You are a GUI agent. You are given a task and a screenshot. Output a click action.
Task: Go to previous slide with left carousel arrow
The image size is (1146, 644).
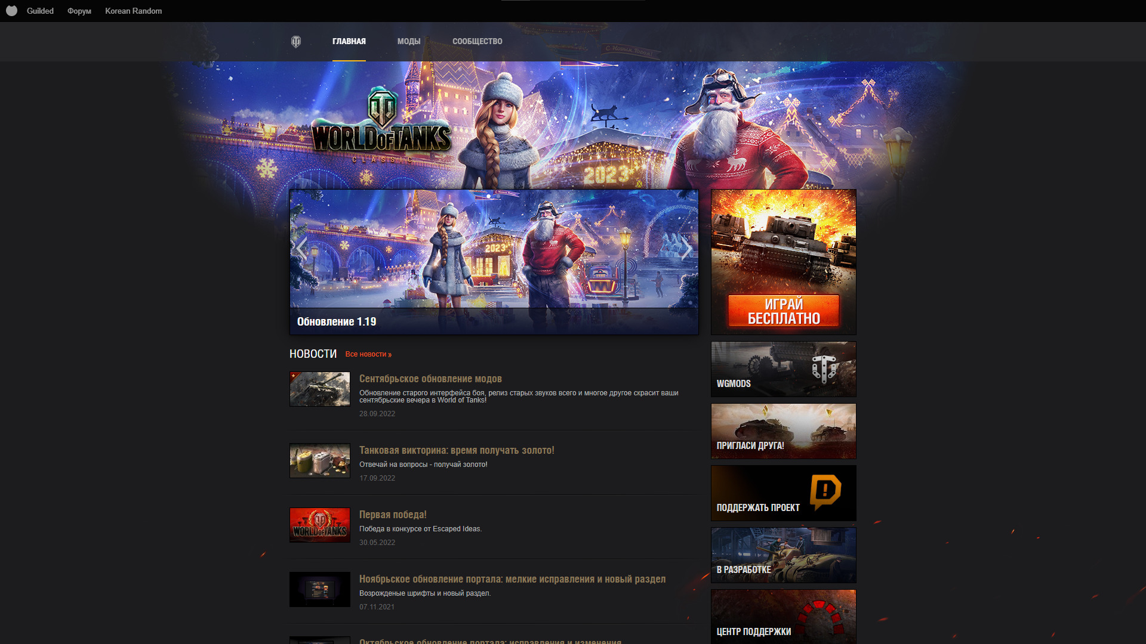302,248
